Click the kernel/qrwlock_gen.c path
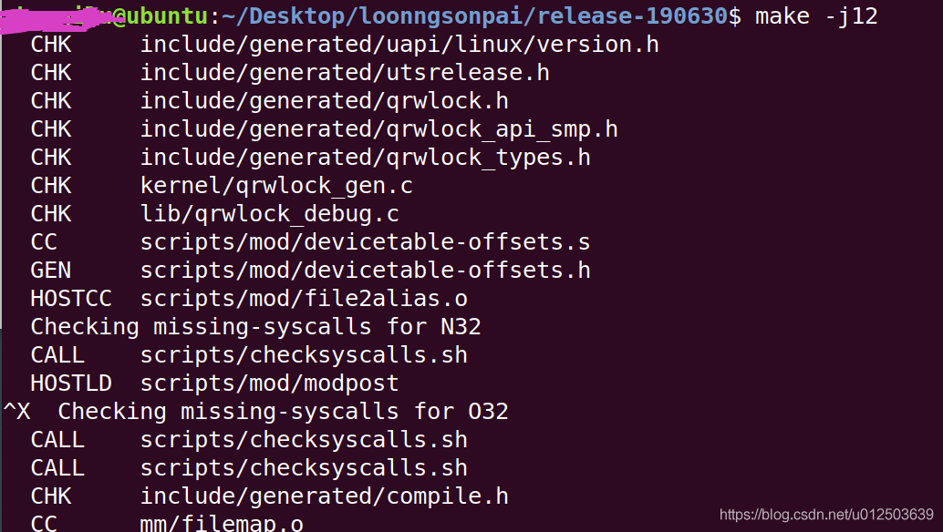 (x=276, y=186)
